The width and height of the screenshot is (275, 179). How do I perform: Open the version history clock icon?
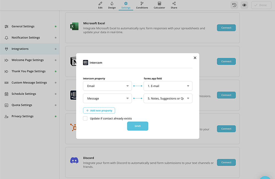pos(234,5)
